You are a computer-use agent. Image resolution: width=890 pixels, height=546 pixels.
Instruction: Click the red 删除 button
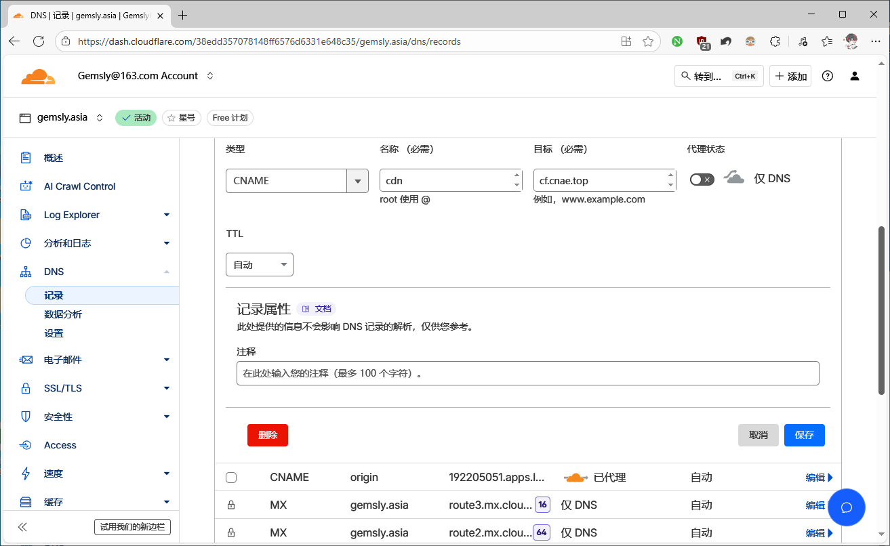pyautogui.click(x=268, y=435)
